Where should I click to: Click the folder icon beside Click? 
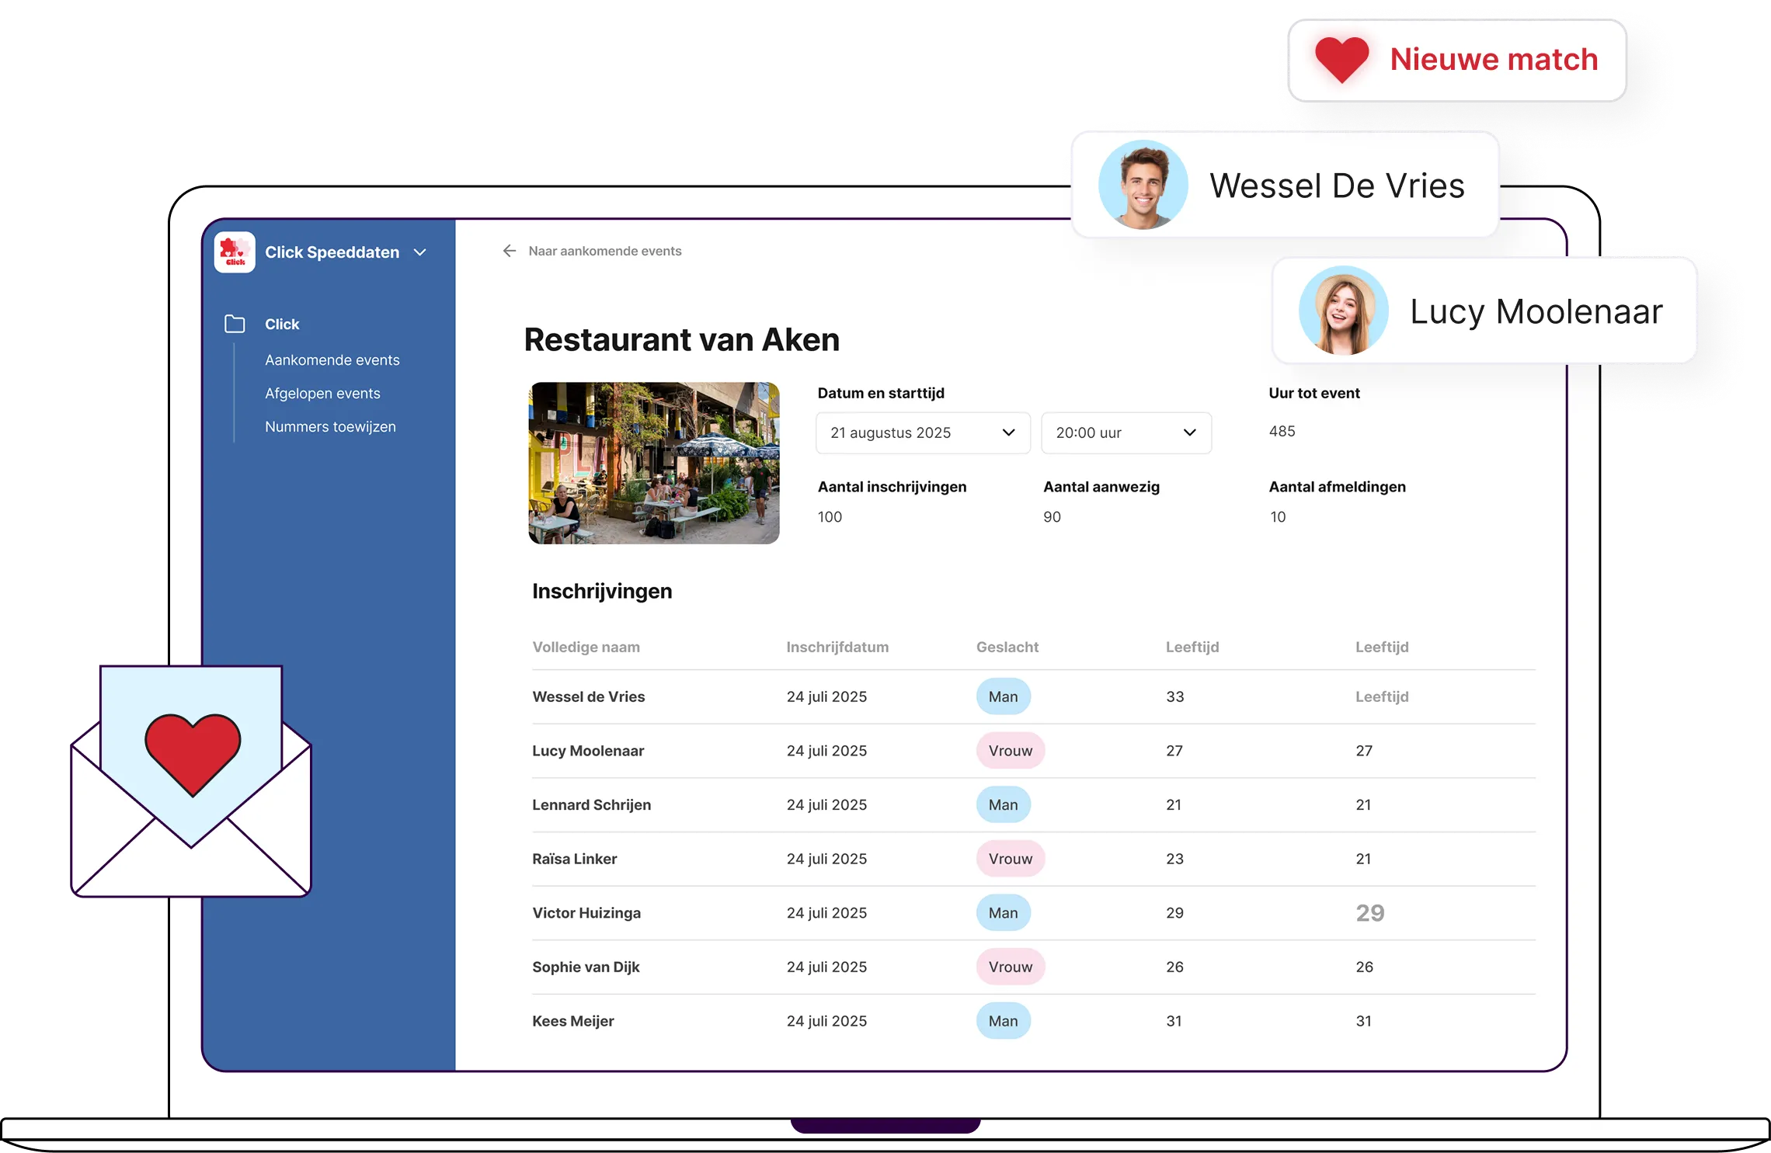coord(234,324)
